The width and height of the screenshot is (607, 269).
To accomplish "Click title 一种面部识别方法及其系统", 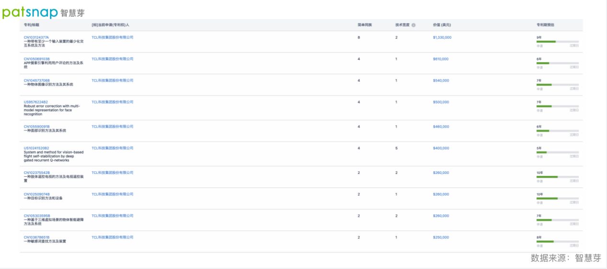I will 45,130.
